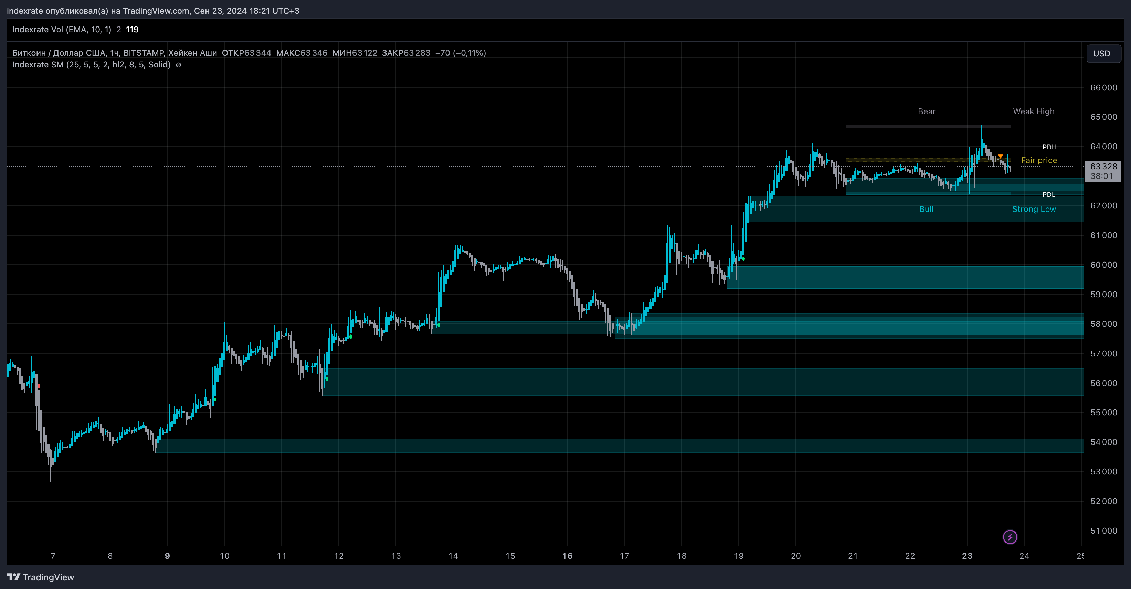Click the 60 000 price scale value
This screenshot has height=589, width=1131.
[1103, 265]
